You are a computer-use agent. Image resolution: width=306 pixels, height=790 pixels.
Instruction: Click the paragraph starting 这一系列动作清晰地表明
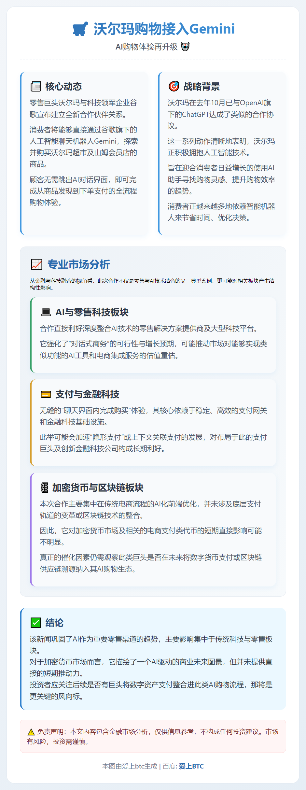(221, 147)
